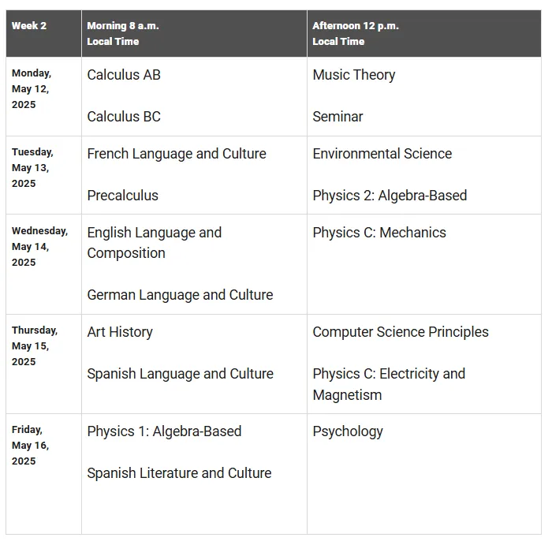The height and width of the screenshot is (545, 552).
Task: Select Physics 1: Algebra-Based entry
Action: (164, 431)
